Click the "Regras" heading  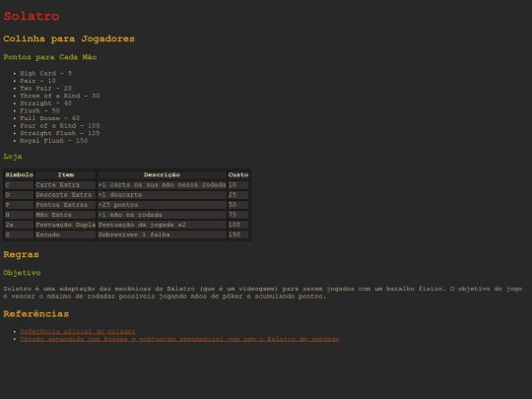point(21,254)
